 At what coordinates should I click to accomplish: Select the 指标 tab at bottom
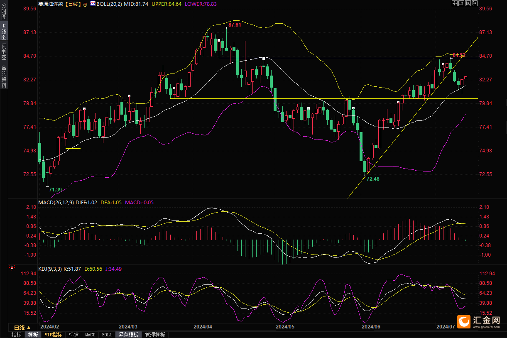pos(17,335)
